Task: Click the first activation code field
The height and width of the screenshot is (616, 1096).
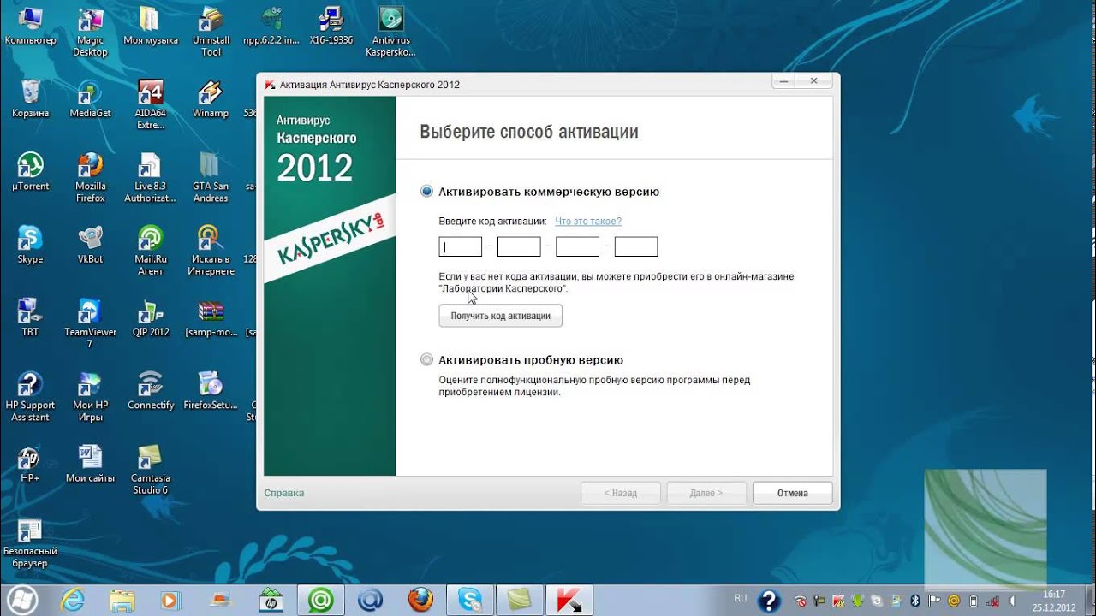Action: coord(461,247)
